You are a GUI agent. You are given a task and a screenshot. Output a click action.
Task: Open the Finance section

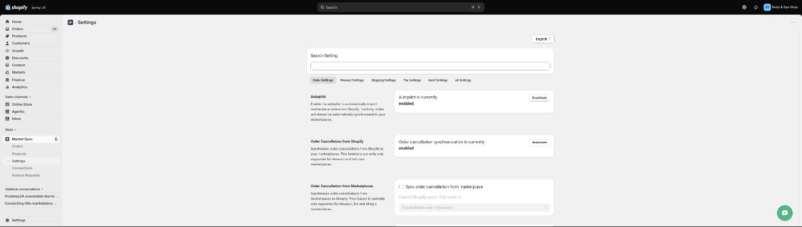click(x=18, y=80)
